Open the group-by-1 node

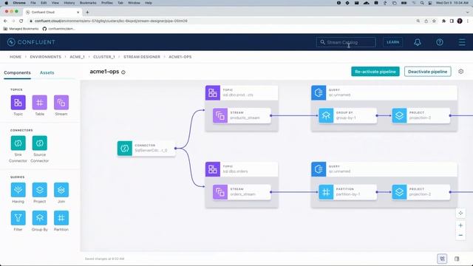pyautogui.click(x=347, y=115)
